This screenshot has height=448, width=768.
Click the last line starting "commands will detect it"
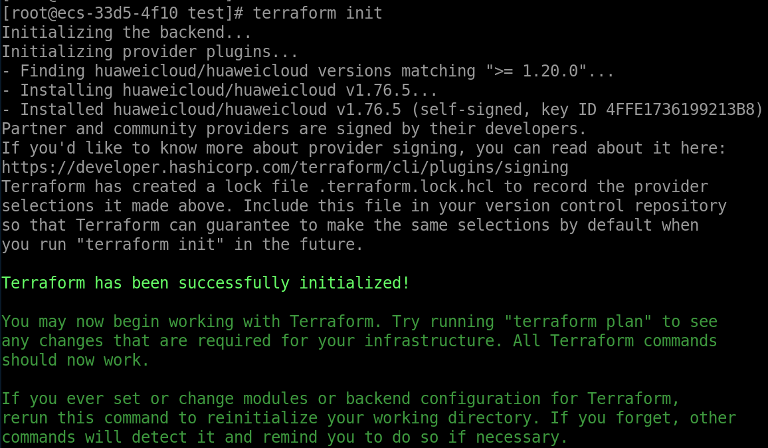(x=285, y=437)
